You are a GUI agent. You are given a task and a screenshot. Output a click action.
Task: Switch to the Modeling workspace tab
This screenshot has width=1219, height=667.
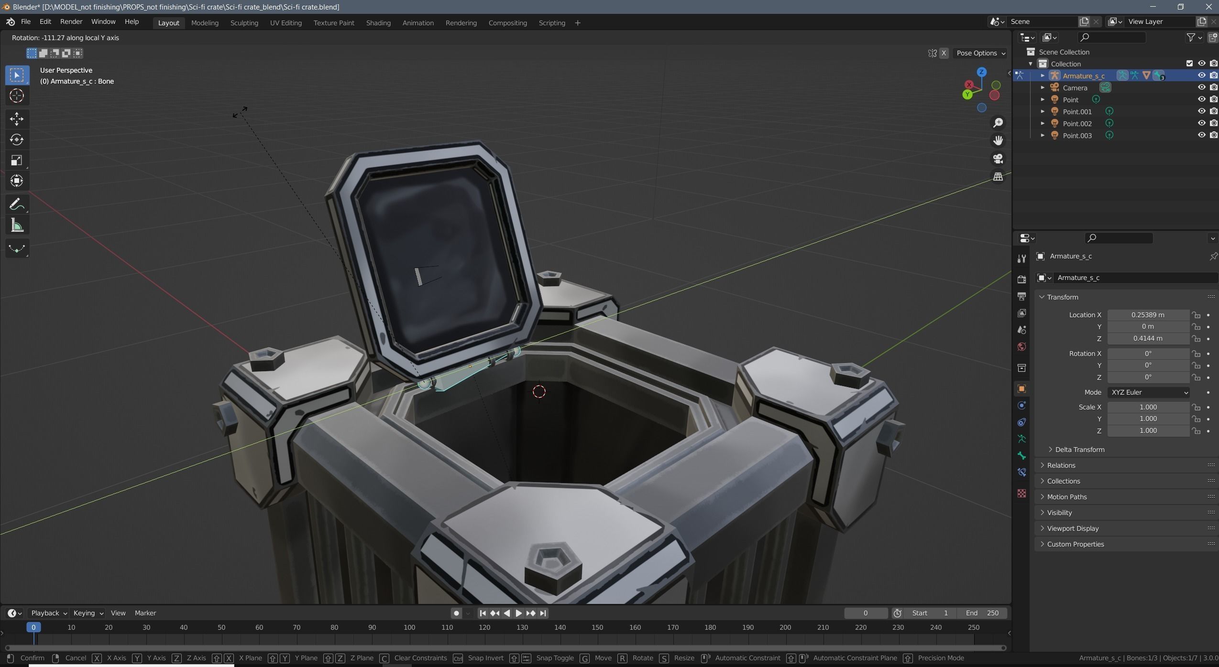click(205, 23)
